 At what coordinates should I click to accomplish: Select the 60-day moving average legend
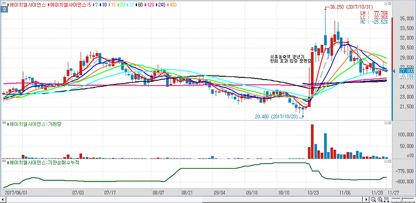tap(140, 5)
